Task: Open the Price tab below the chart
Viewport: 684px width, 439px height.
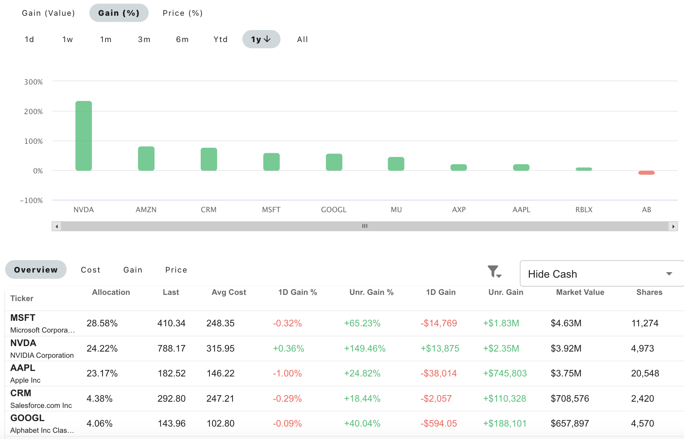Action: pyautogui.click(x=176, y=270)
